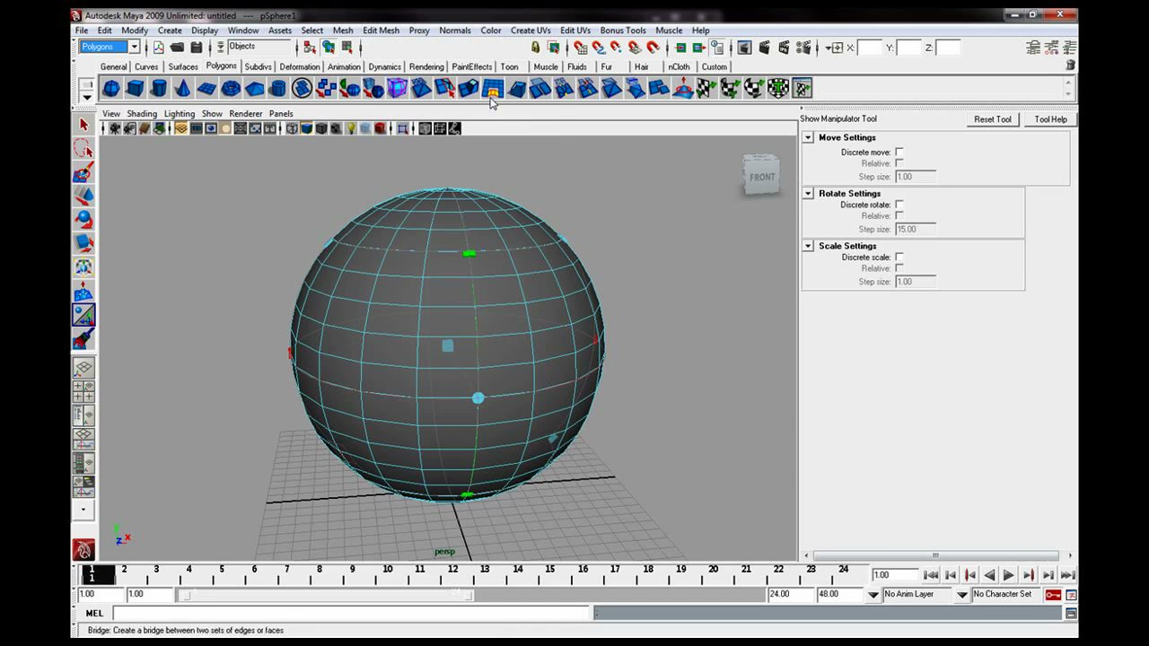Click the four view layout icon
This screenshot has width=1149, height=646.
[x=83, y=391]
